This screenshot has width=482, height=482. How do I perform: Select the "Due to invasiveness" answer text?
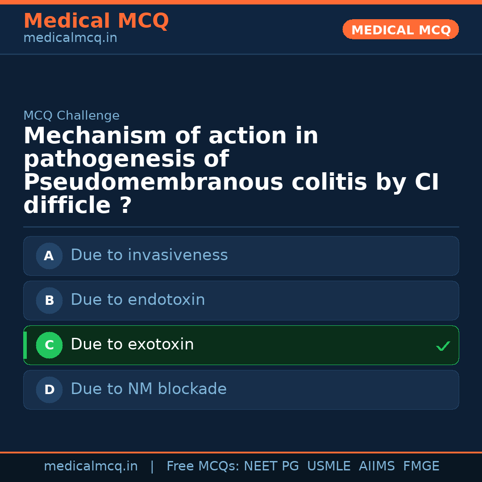click(149, 255)
